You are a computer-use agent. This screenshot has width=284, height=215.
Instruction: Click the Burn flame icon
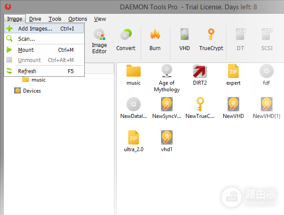[155, 34]
